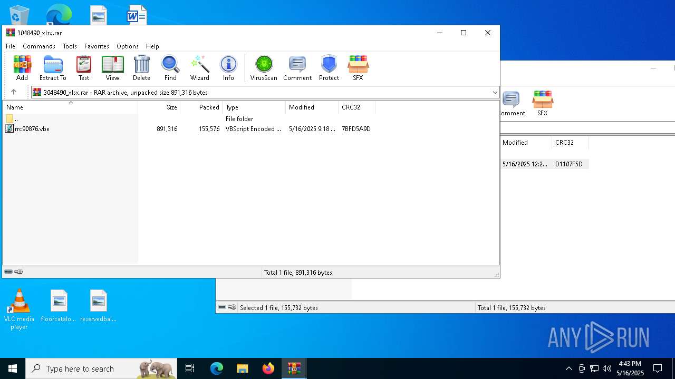Click D1107F5D value in background window

coord(569,164)
